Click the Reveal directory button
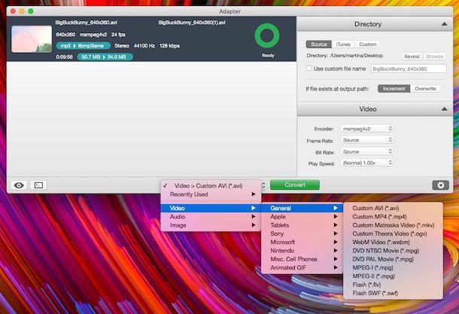The width and height of the screenshot is (459, 314). pyautogui.click(x=412, y=56)
